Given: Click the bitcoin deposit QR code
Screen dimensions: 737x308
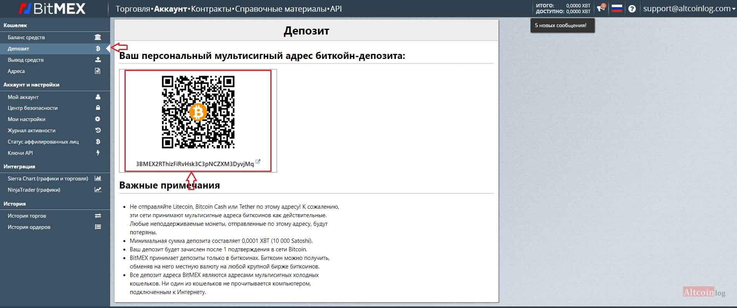Looking at the screenshot, I should 198,112.
